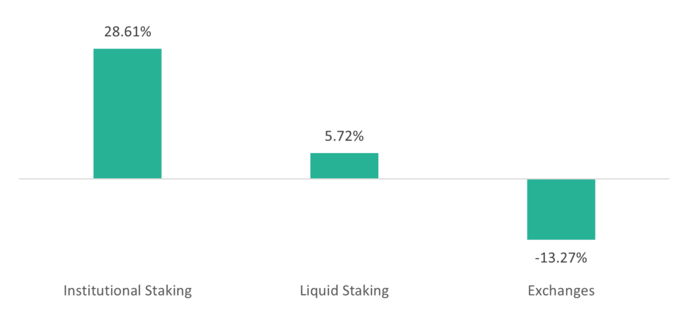Select the Institutional Staking category label
Screen dimensions: 689x311
(127, 291)
